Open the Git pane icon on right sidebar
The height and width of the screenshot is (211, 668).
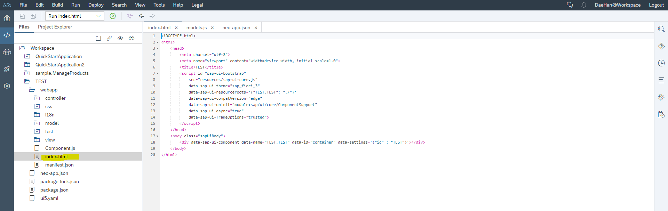click(661, 46)
